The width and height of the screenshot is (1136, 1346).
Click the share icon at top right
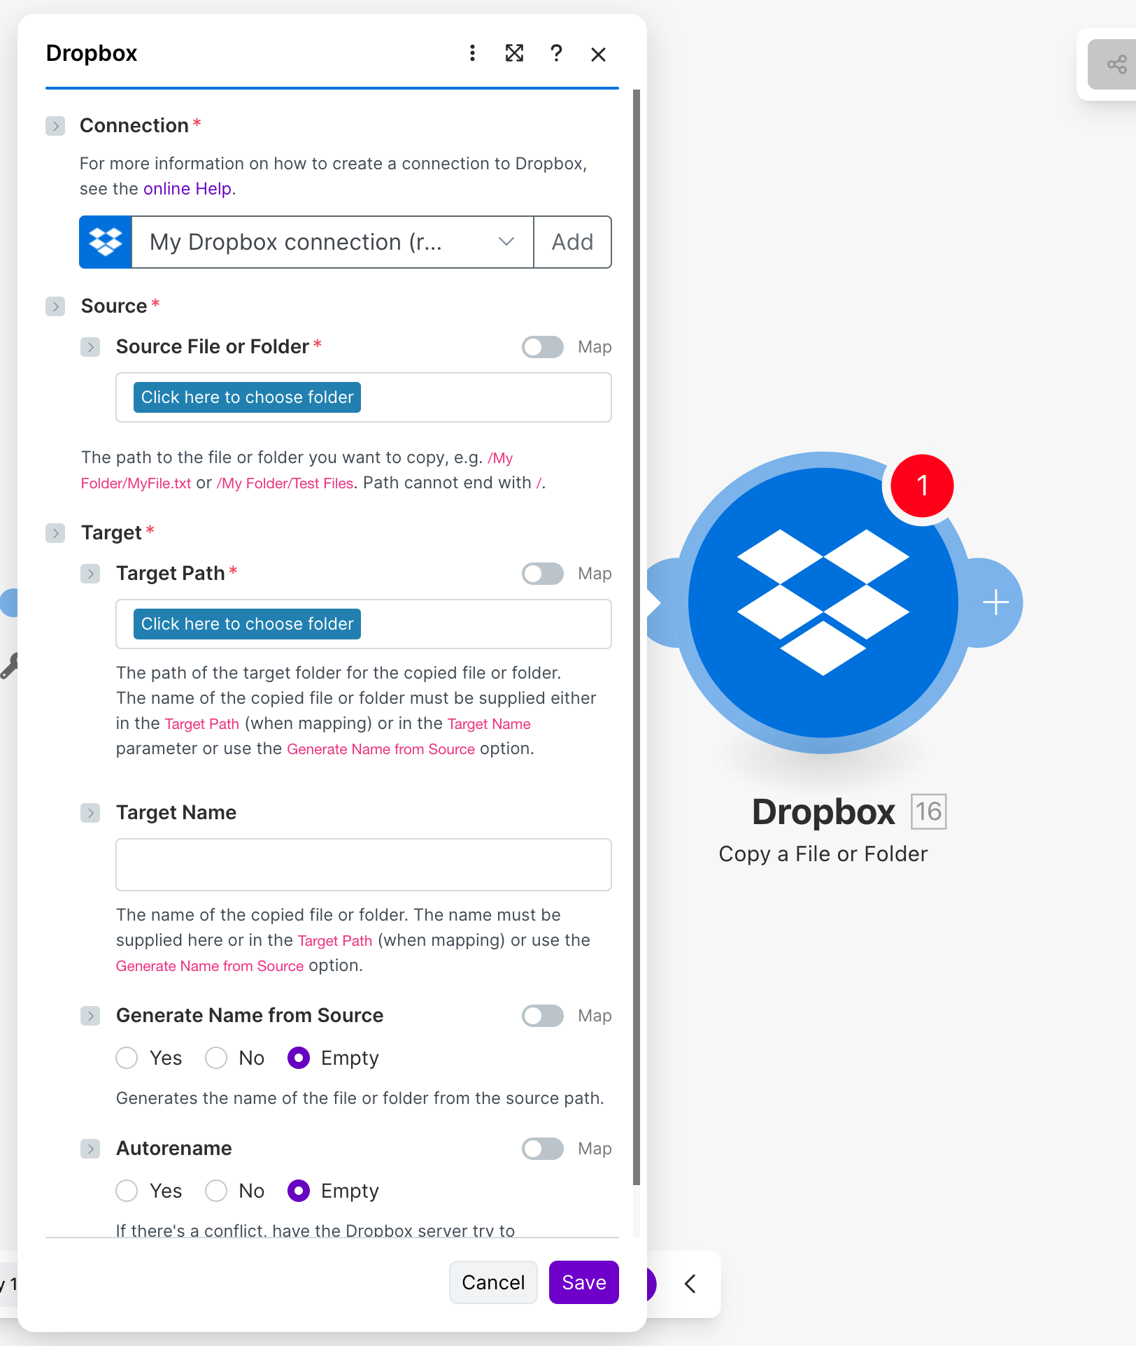[x=1116, y=65]
